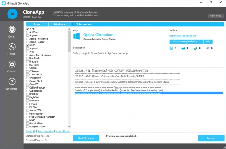The width and height of the screenshot is (226, 149).
Task: Check the AbiWord checkbox
Action: pos(27,32)
